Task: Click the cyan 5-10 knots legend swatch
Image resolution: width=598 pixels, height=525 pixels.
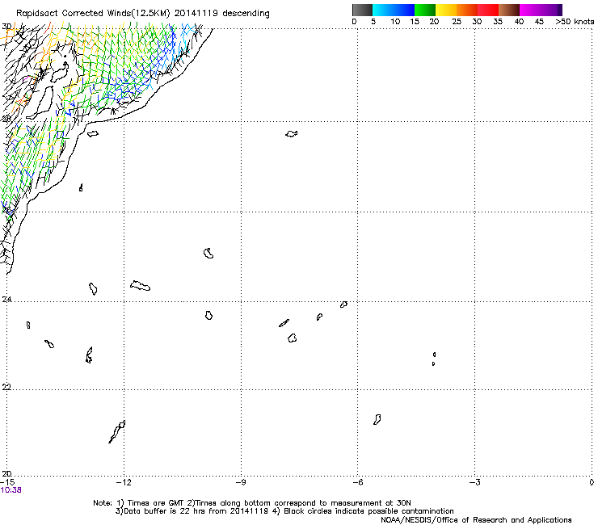Action: click(x=383, y=10)
